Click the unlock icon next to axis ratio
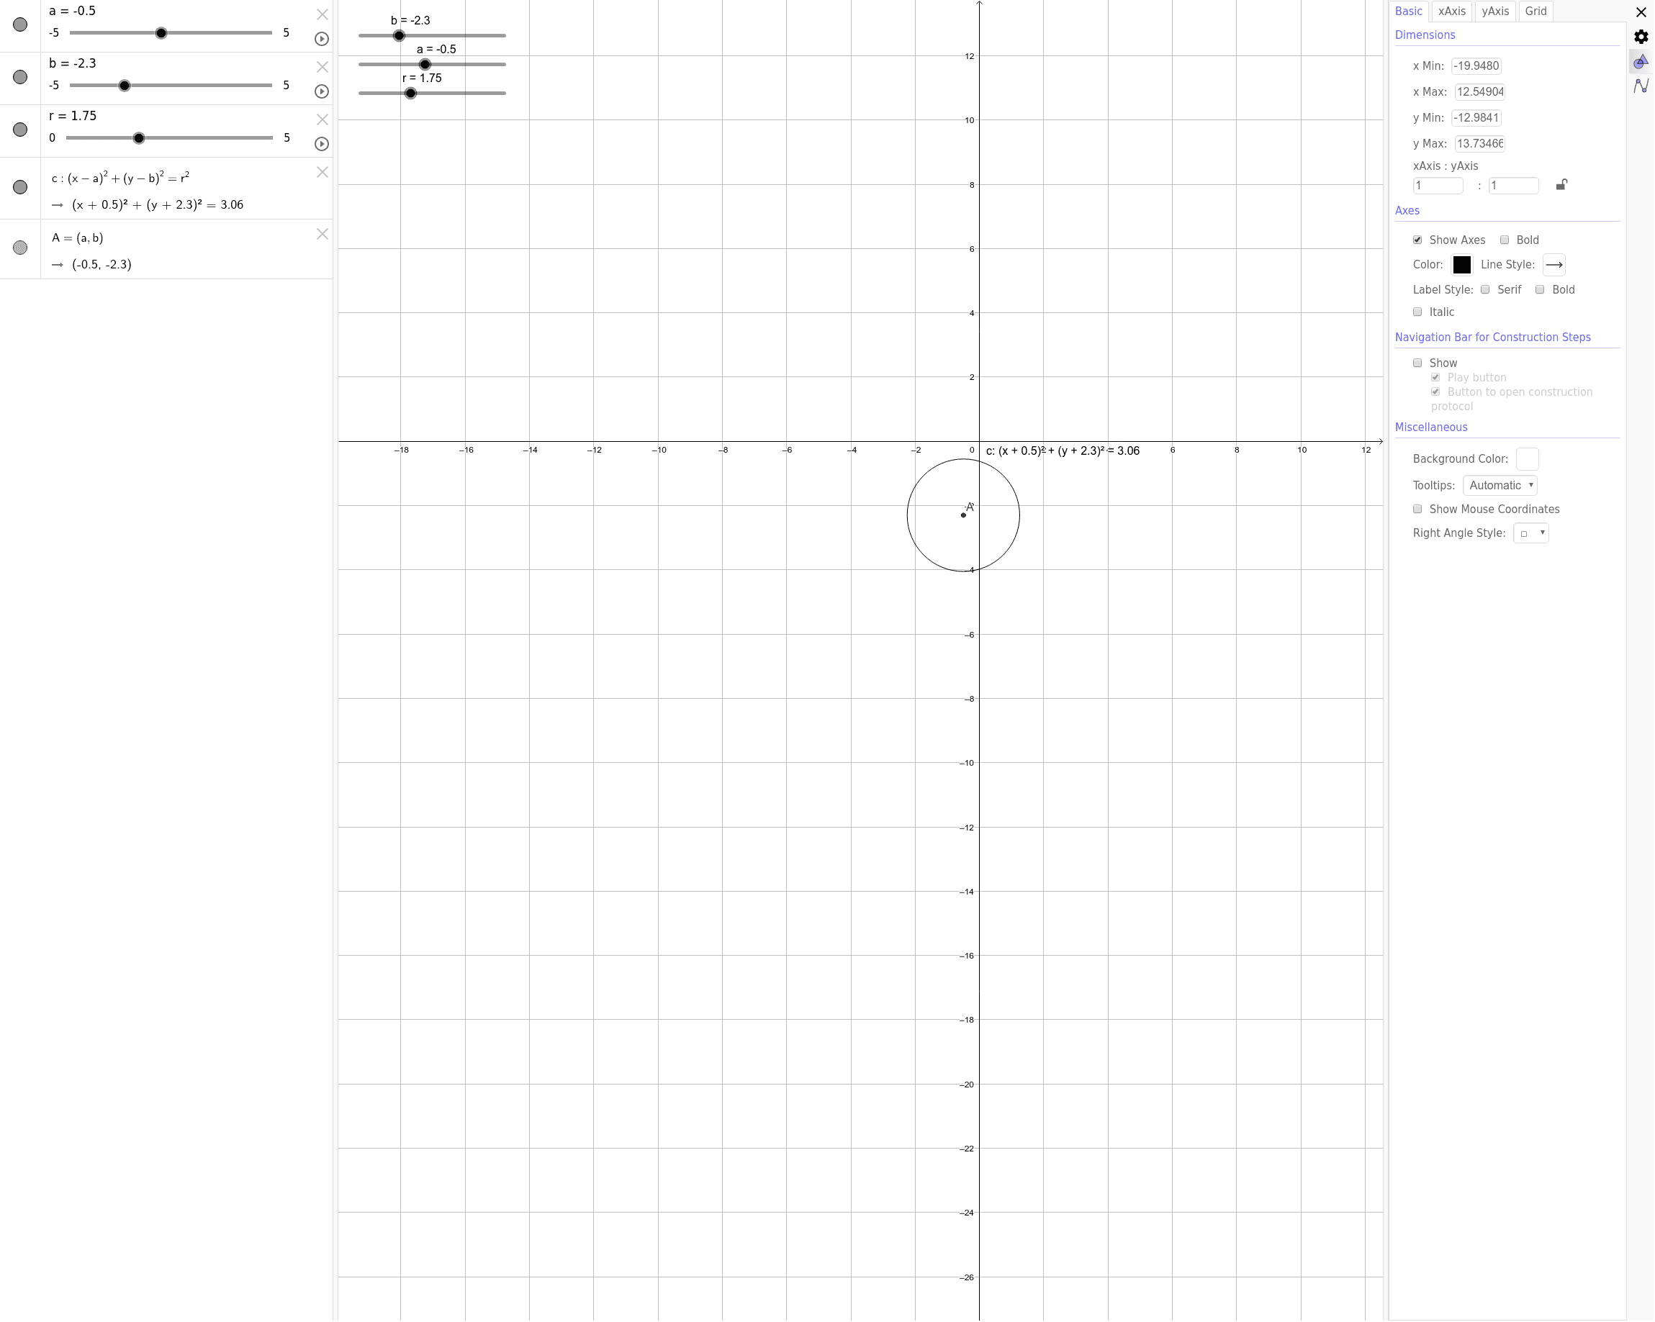 click(x=1562, y=185)
